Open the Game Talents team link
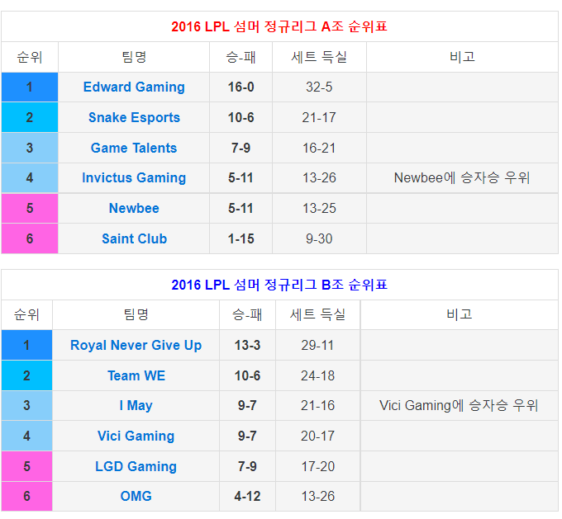 coord(134,148)
